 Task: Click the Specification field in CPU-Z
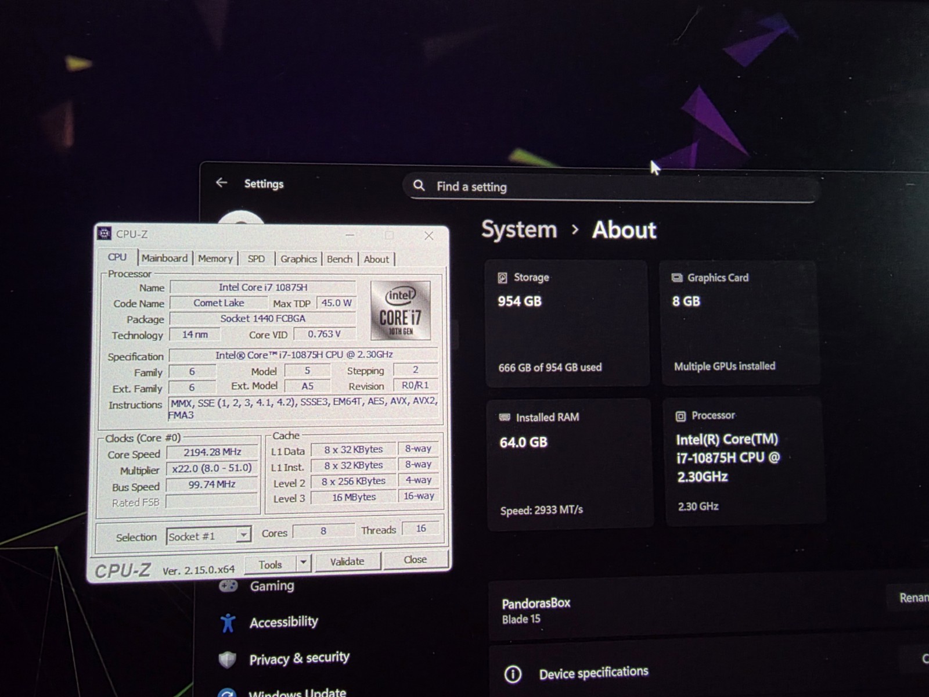point(303,354)
